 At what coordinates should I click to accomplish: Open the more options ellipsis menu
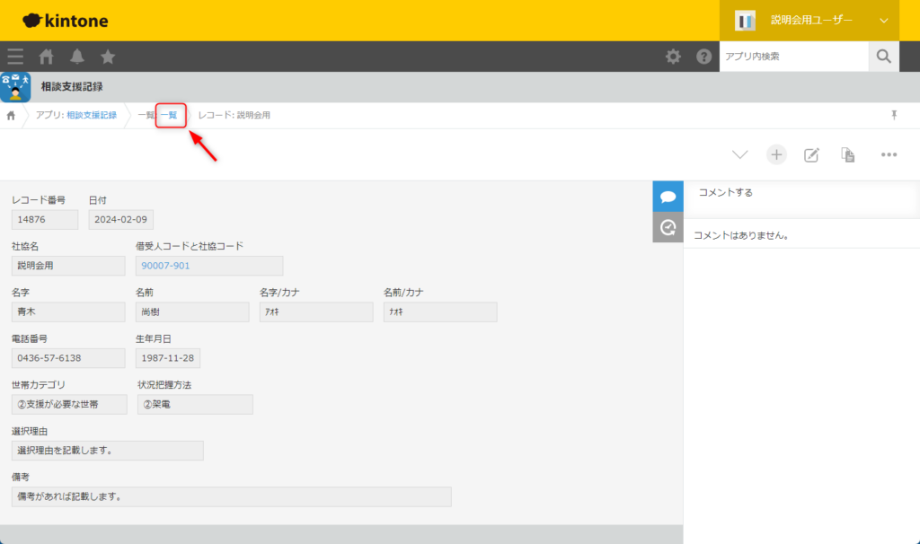[x=889, y=154]
